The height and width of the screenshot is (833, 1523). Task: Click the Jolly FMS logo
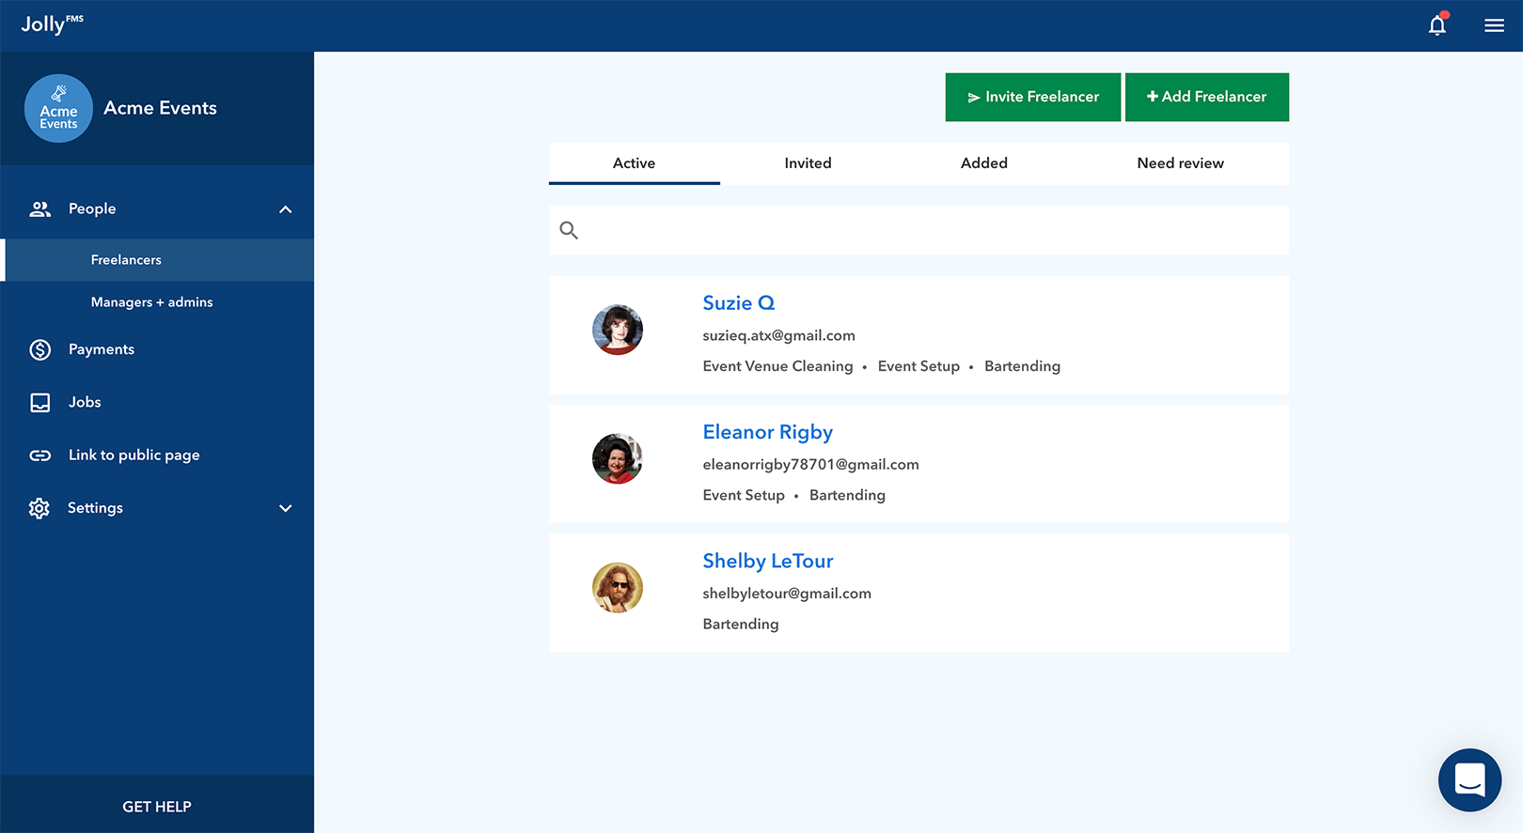click(53, 23)
